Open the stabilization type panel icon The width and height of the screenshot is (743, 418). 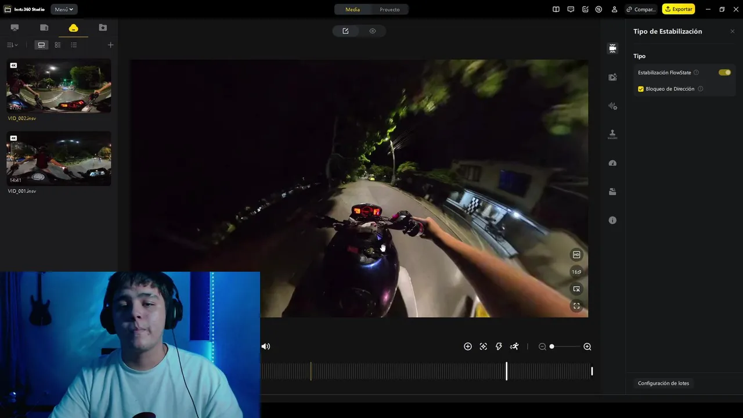click(x=612, y=48)
